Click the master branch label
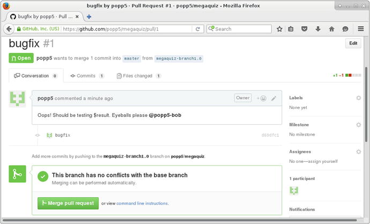This screenshot has height=224, width=370. (x=131, y=58)
